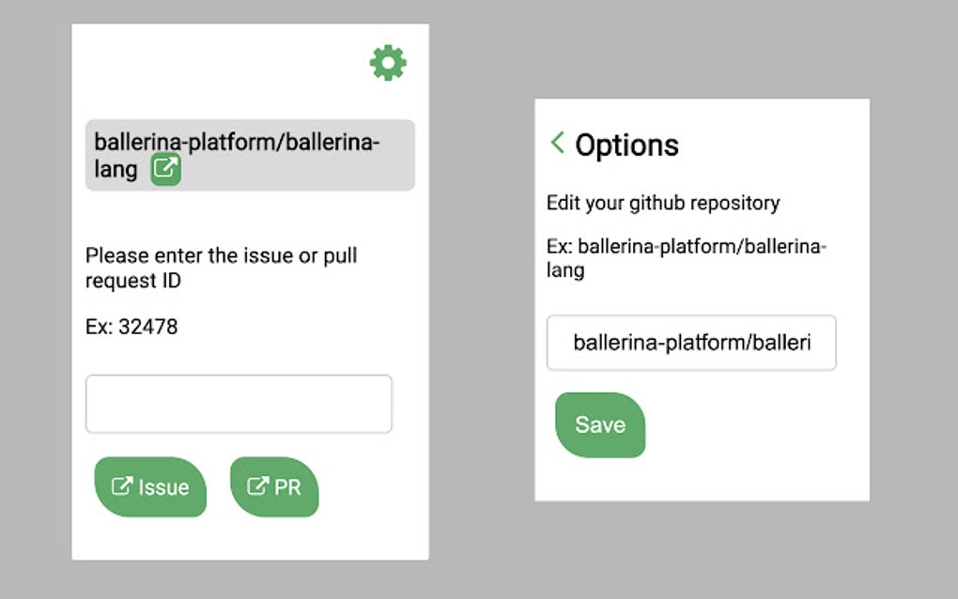Image resolution: width=958 pixels, height=599 pixels.
Task: Select the external link icon inside the Issue button
Action: click(123, 486)
